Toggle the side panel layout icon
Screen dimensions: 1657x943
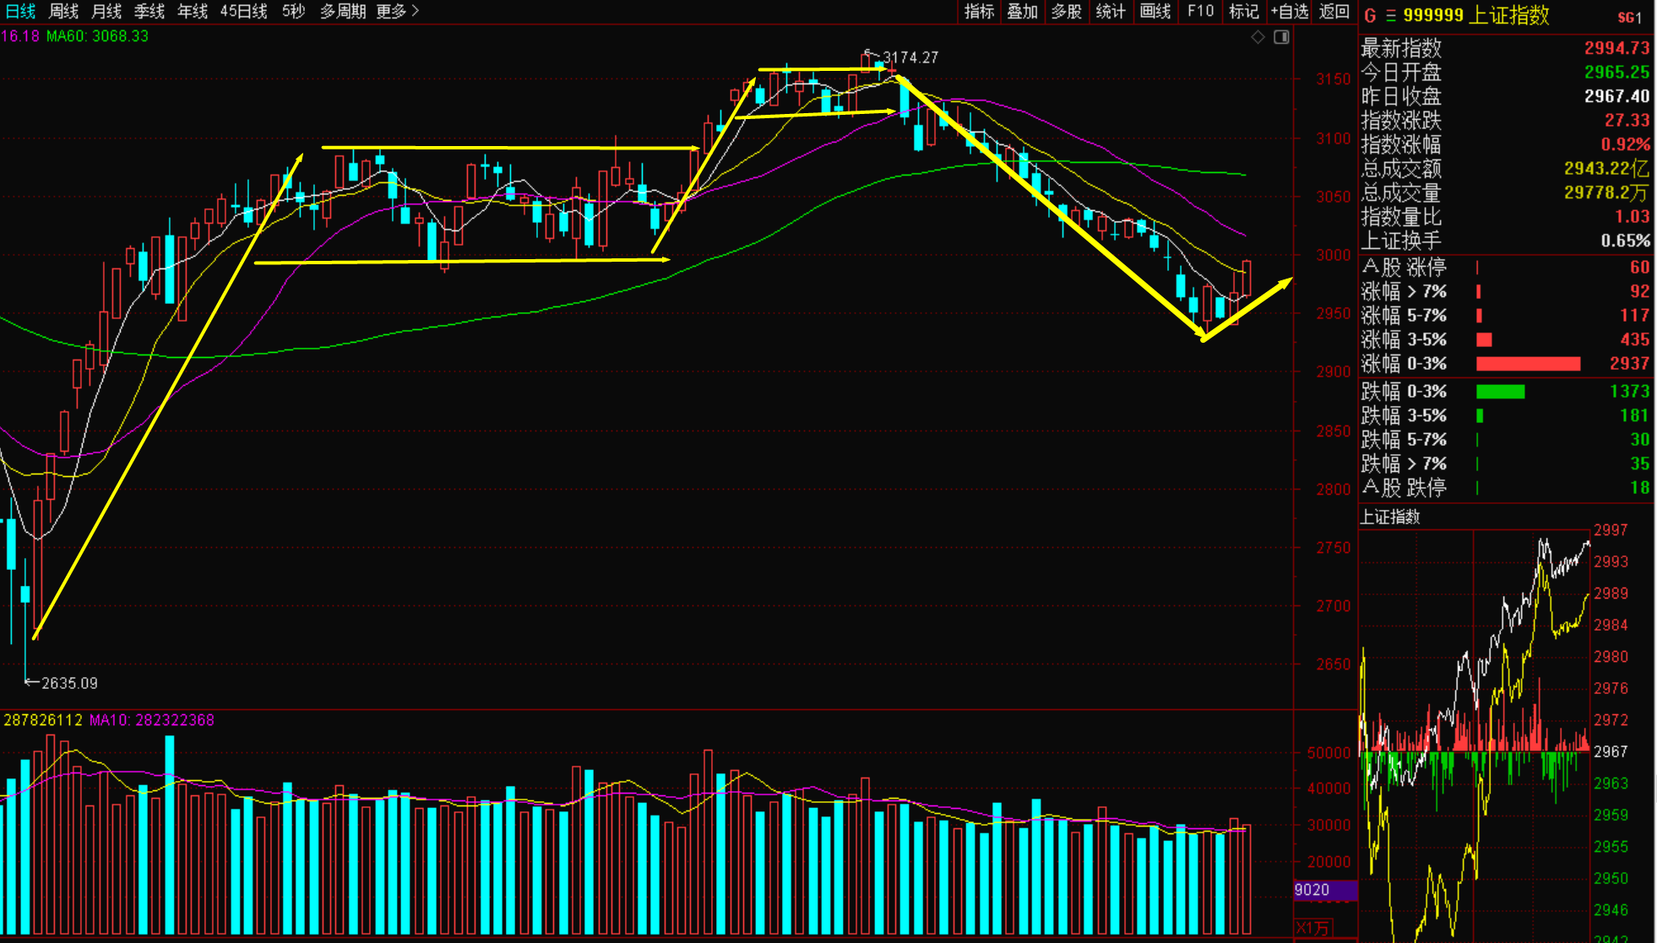click(1281, 37)
